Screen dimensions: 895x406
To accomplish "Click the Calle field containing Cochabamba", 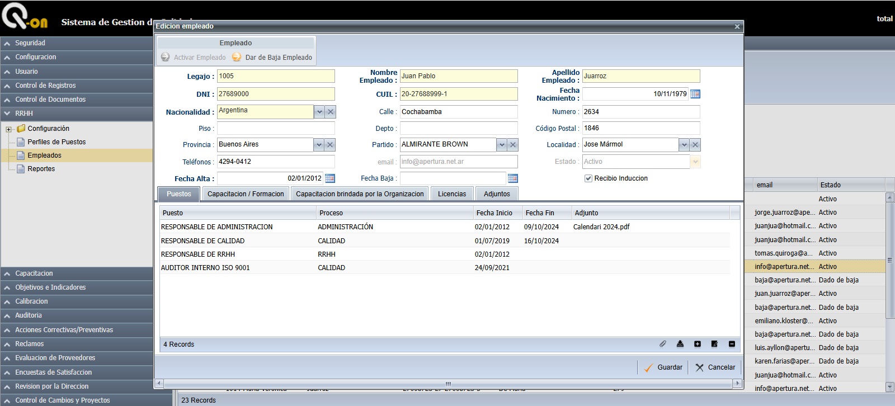I will (x=459, y=112).
